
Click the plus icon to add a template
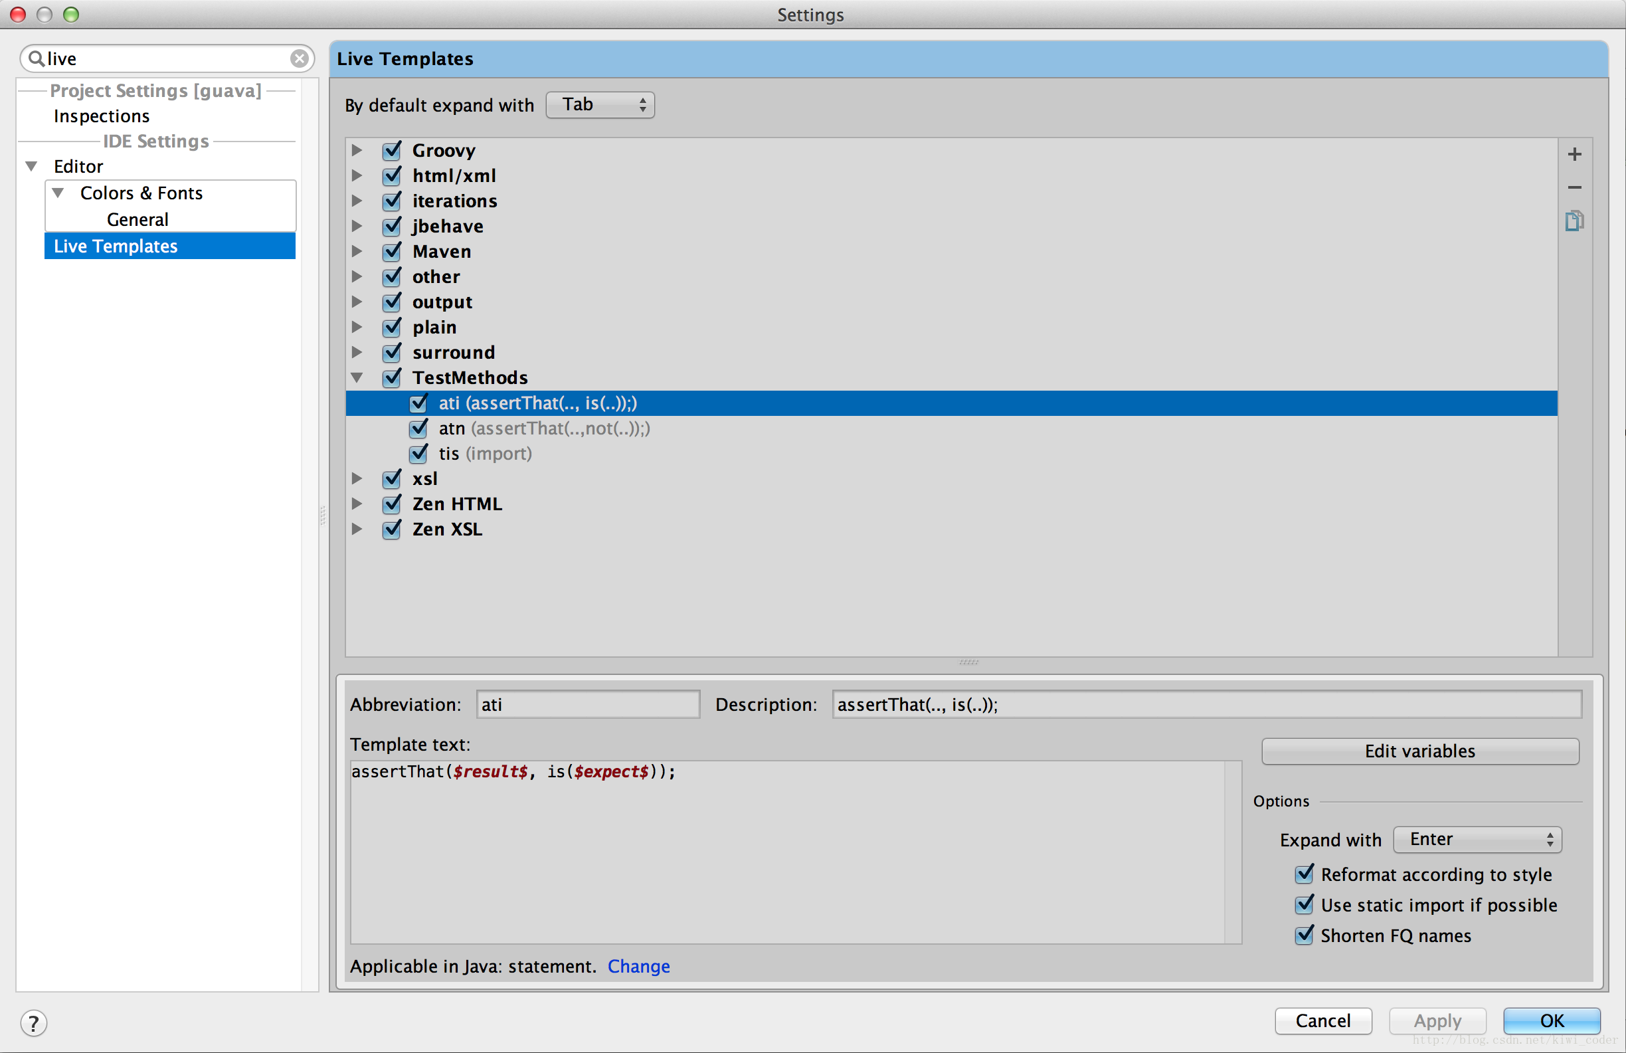1574,154
